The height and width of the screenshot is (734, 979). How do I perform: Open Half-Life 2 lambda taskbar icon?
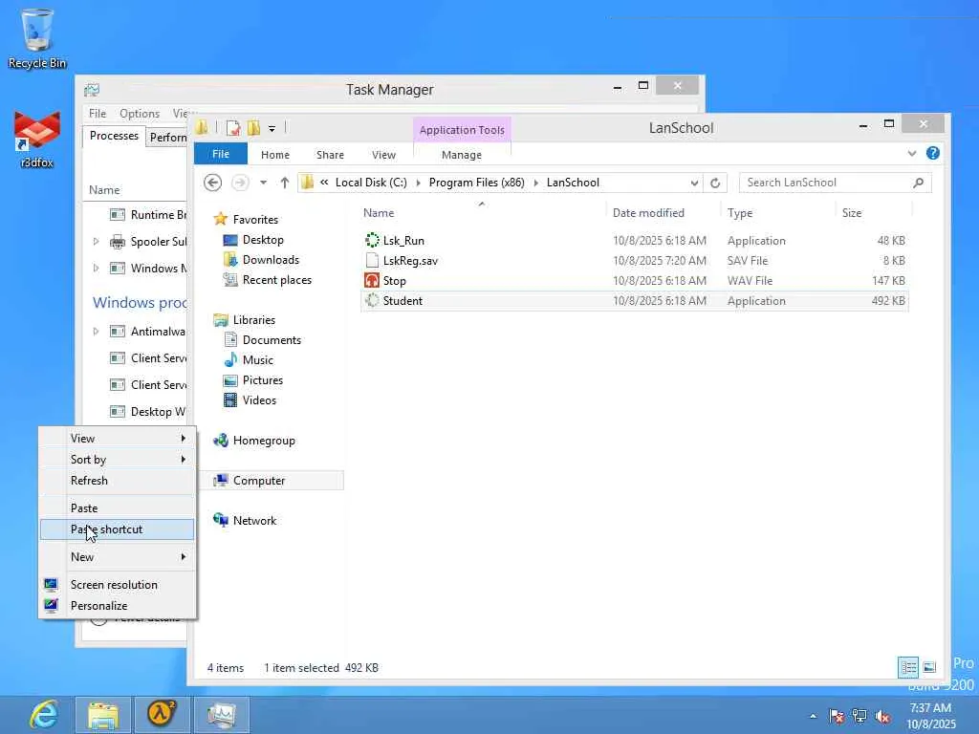coord(161,715)
